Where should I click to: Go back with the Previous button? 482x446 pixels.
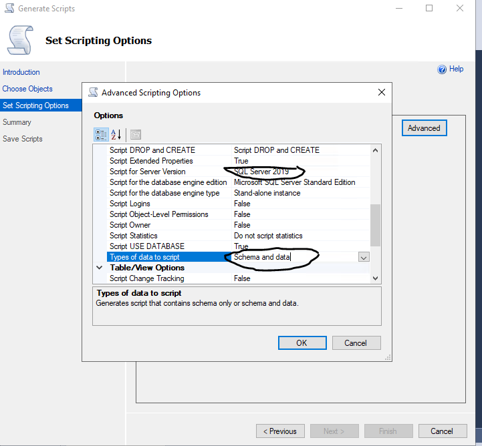click(x=280, y=431)
